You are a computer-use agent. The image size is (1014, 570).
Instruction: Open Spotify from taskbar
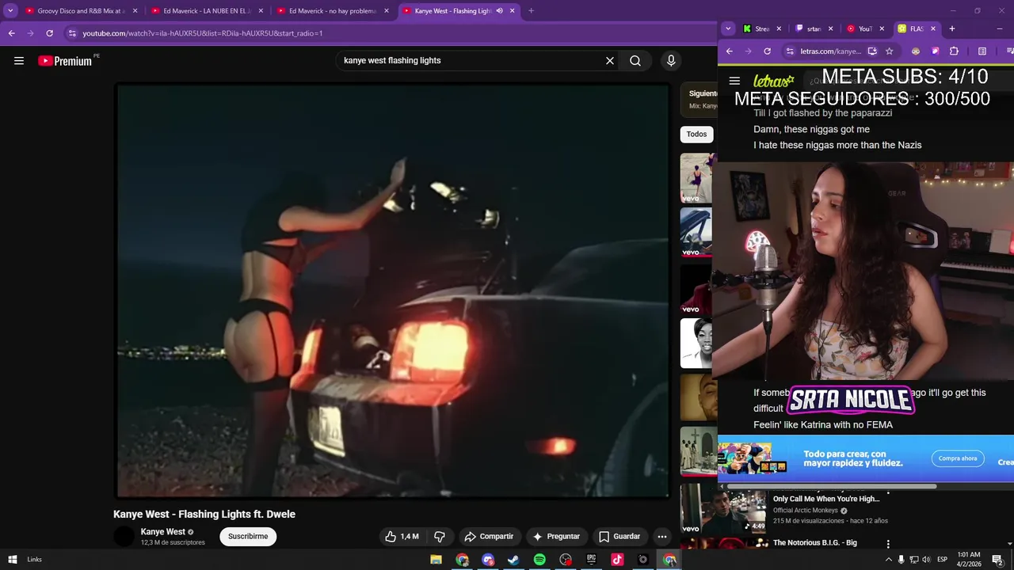pyautogui.click(x=539, y=560)
